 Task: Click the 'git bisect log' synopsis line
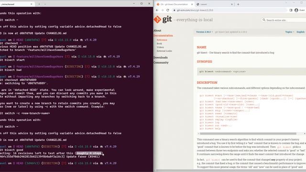pyautogui.click(x=209, y=123)
